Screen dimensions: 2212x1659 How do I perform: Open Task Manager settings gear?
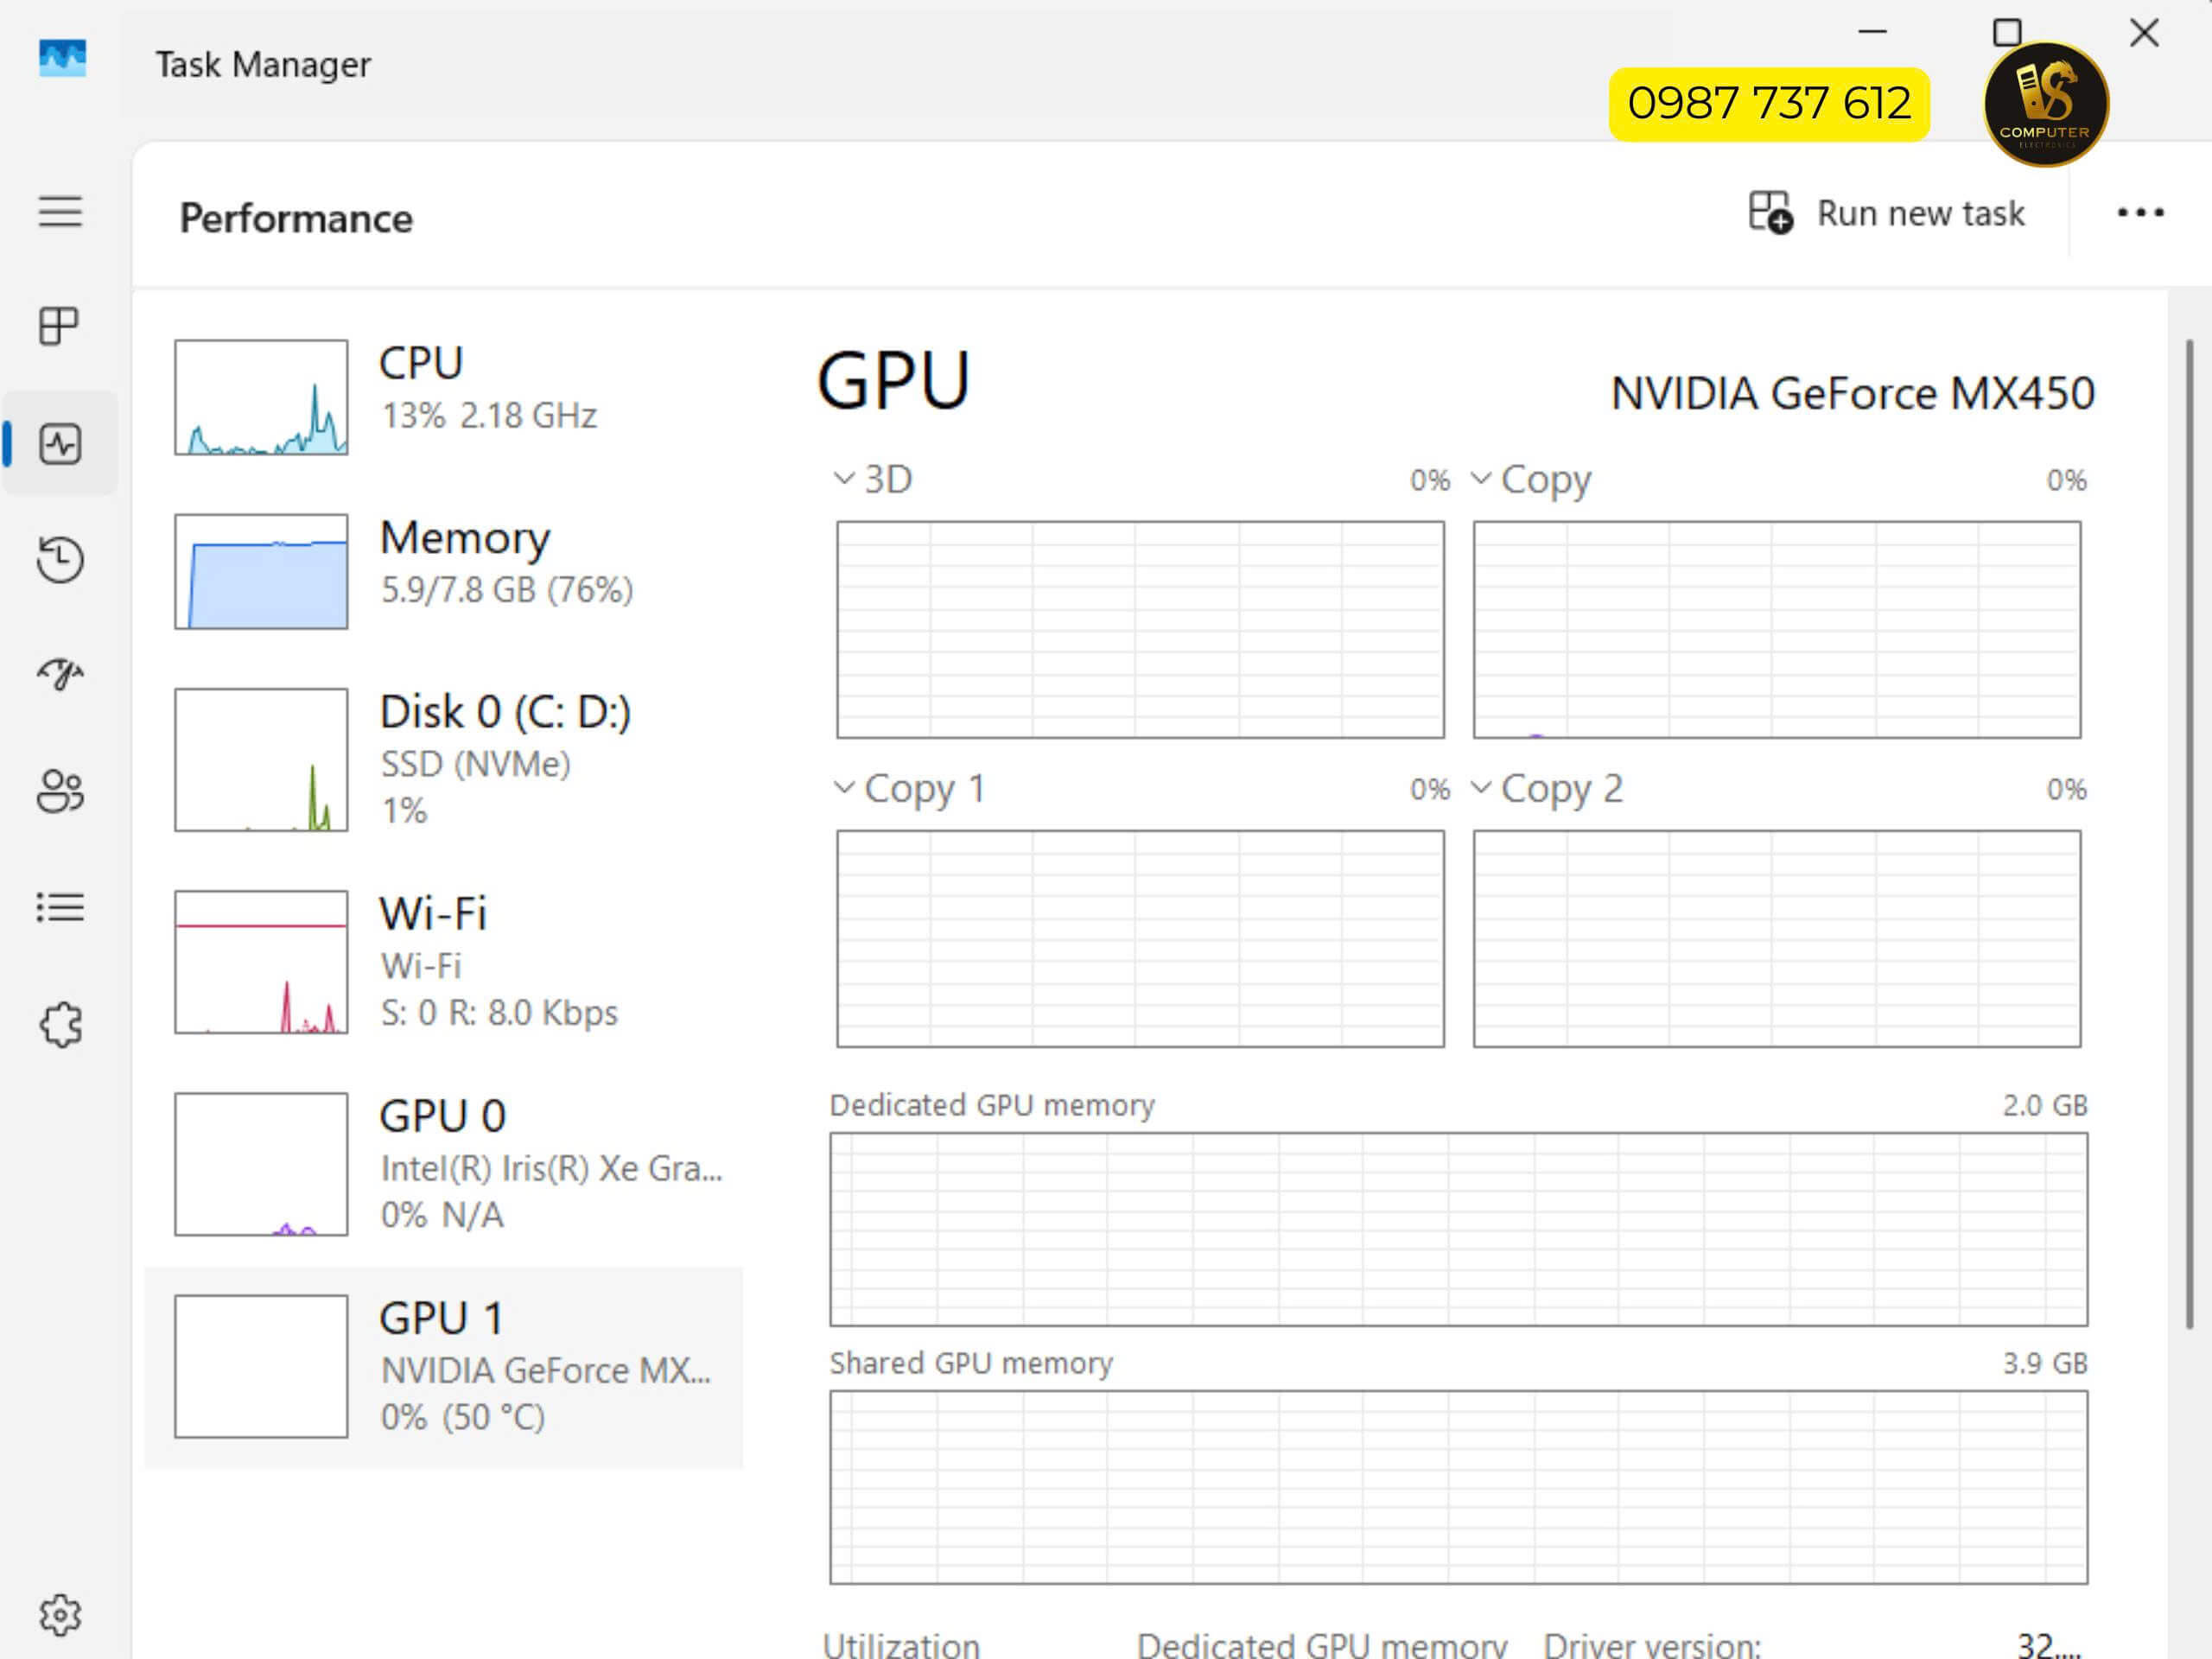tap(60, 1615)
